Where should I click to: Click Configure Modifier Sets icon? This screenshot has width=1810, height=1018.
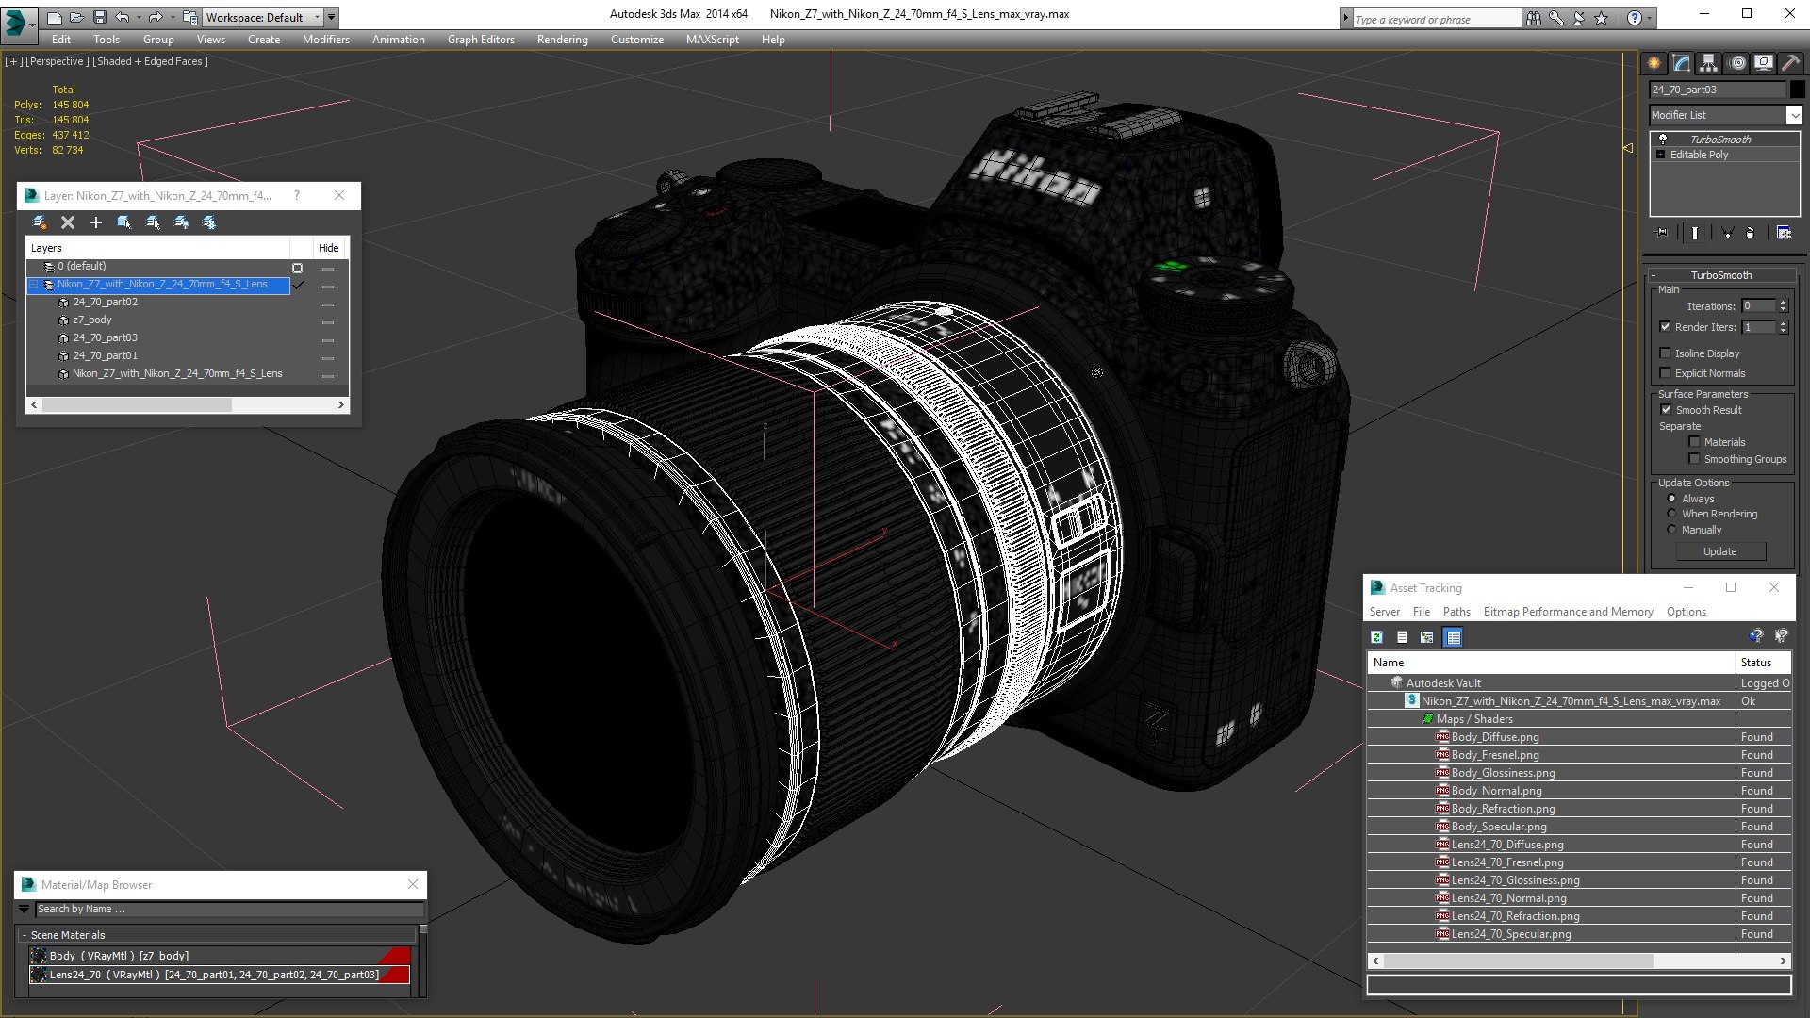[1784, 232]
